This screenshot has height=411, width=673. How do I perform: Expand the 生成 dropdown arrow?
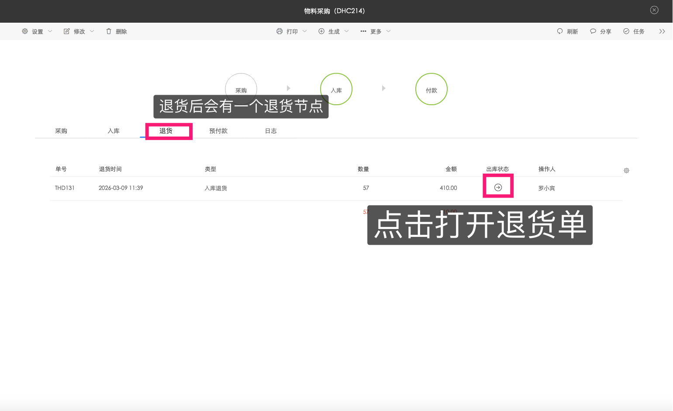(346, 31)
